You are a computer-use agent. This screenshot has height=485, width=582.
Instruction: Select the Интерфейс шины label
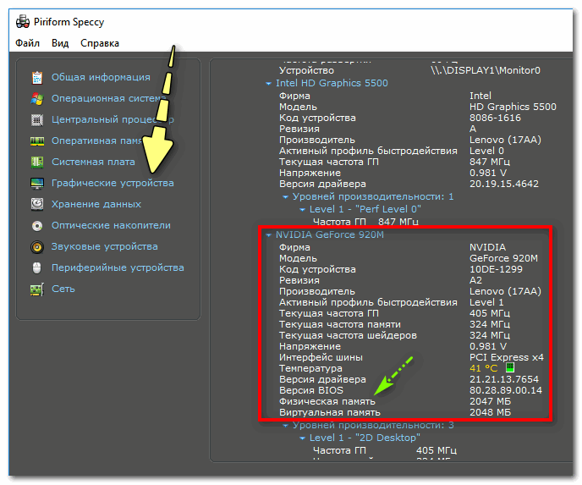321,358
